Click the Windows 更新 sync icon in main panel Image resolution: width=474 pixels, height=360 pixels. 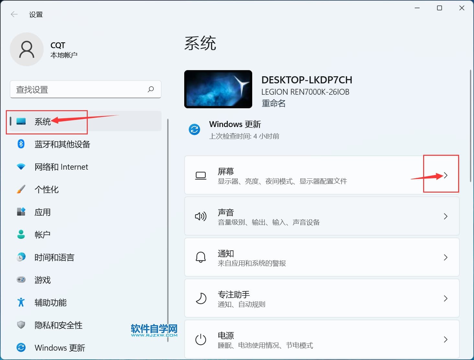tap(194, 130)
